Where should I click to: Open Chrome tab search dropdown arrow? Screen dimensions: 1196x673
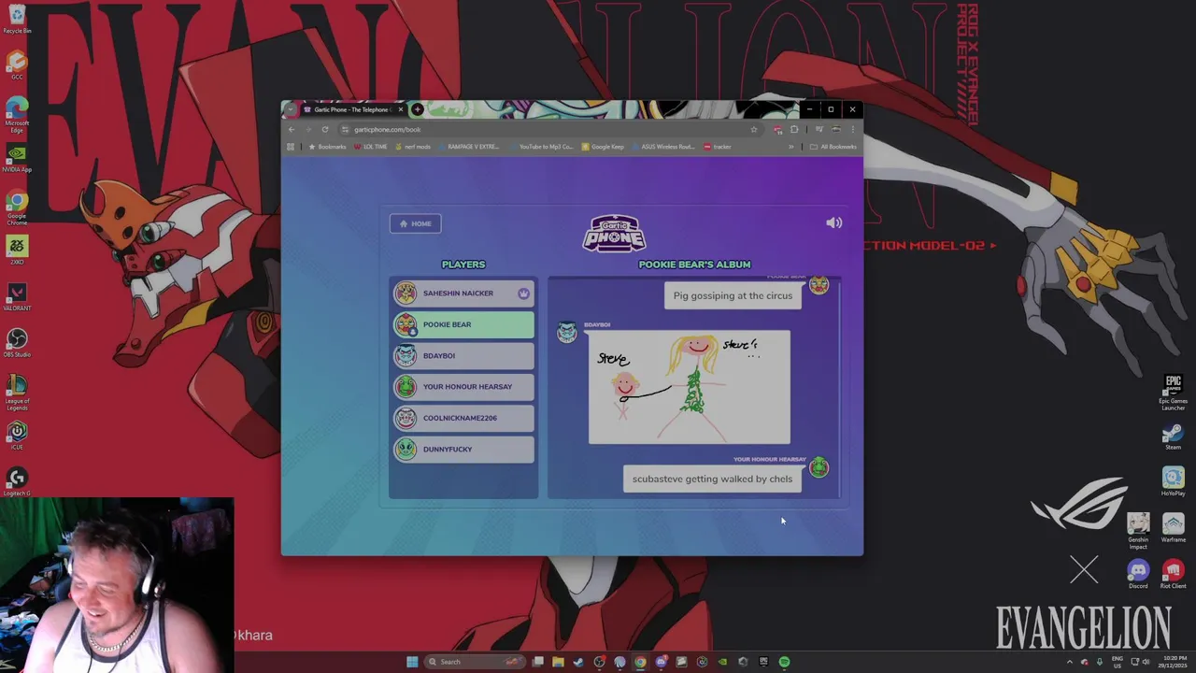(291, 109)
